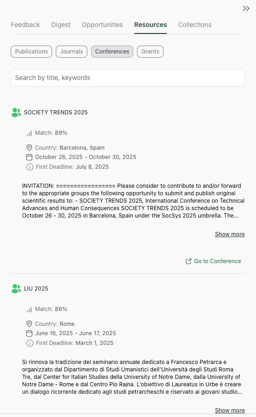Click the info icon next to July 8 deadline

(x=30, y=167)
